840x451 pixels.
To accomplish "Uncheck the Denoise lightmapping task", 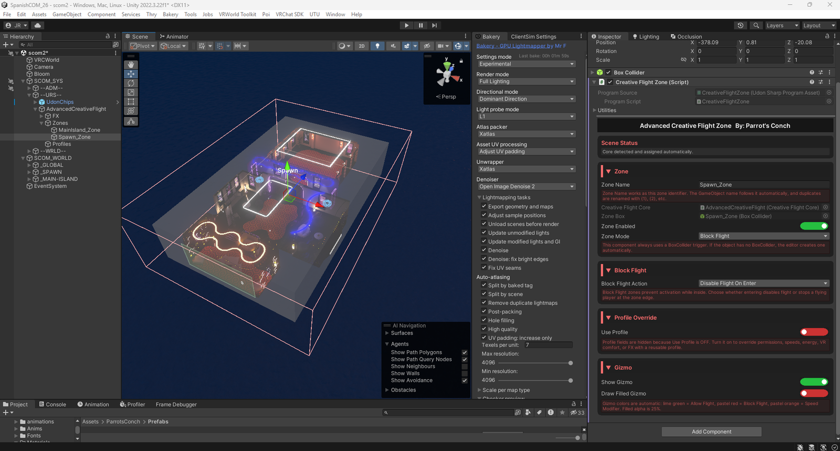I will (x=484, y=250).
